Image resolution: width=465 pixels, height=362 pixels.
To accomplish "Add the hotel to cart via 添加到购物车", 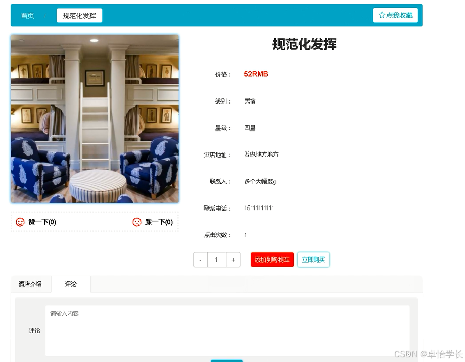I will (272, 260).
